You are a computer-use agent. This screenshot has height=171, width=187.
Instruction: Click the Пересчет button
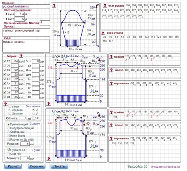pos(37,166)
